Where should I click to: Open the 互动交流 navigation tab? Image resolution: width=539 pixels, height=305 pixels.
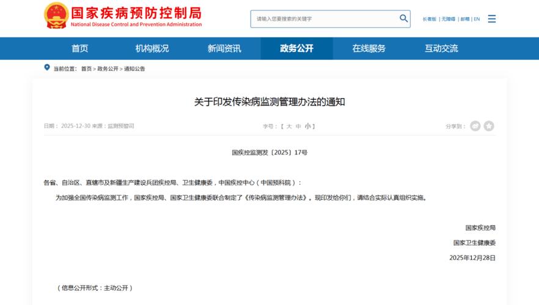441,48
